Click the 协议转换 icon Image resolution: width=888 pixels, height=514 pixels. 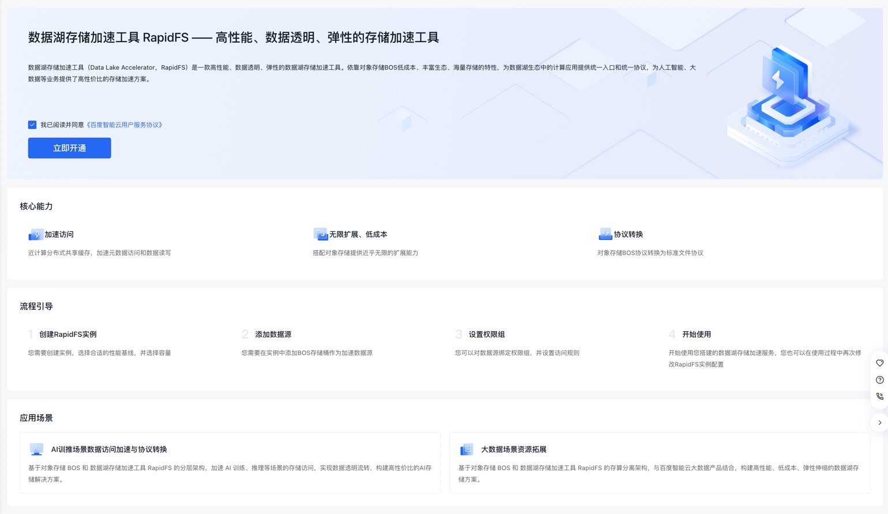click(x=605, y=234)
